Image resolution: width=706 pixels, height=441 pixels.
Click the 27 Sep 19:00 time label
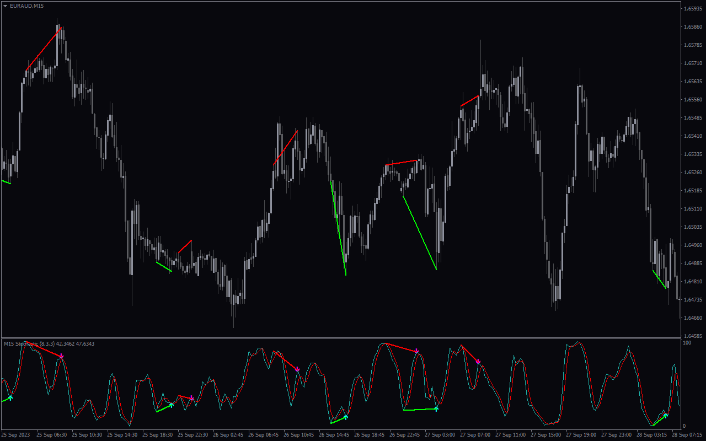click(581, 435)
